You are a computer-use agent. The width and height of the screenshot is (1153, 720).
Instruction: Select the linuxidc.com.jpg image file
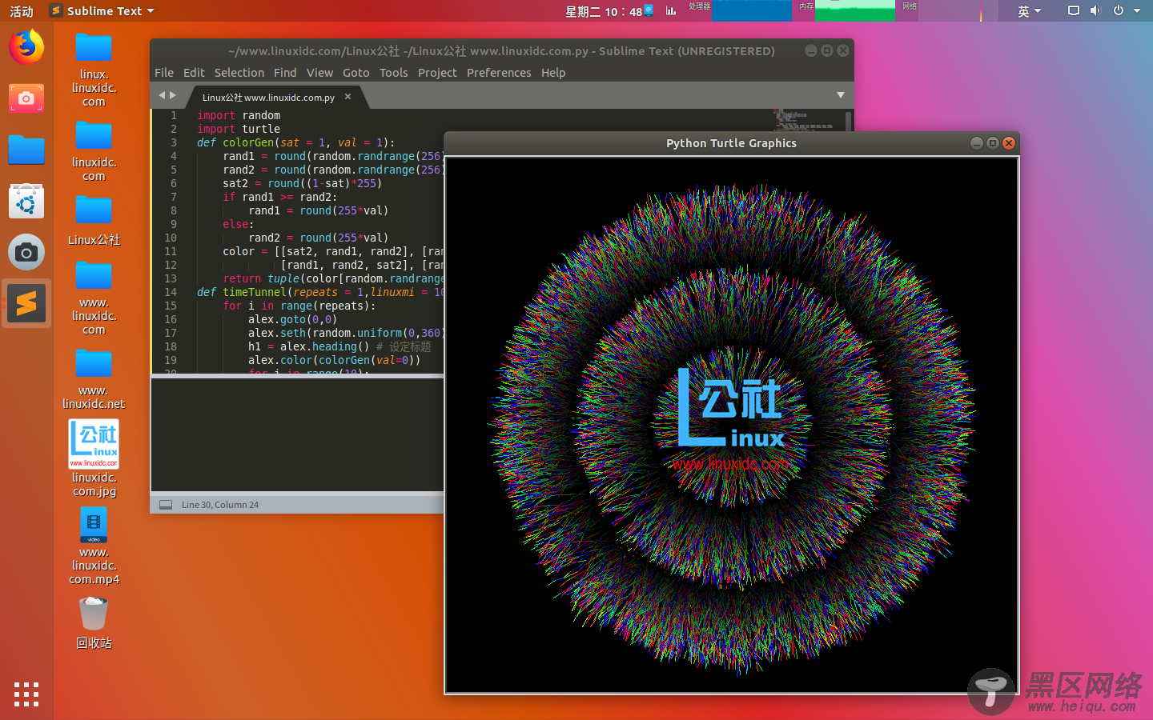[x=94, y=458]
